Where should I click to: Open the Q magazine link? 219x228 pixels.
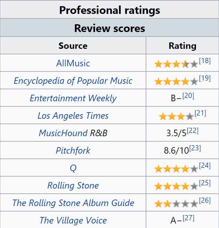[x=73, y=168]
